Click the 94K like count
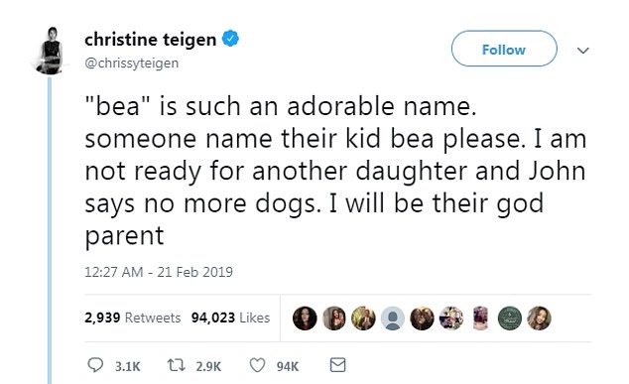 click(x=288, y=366)
